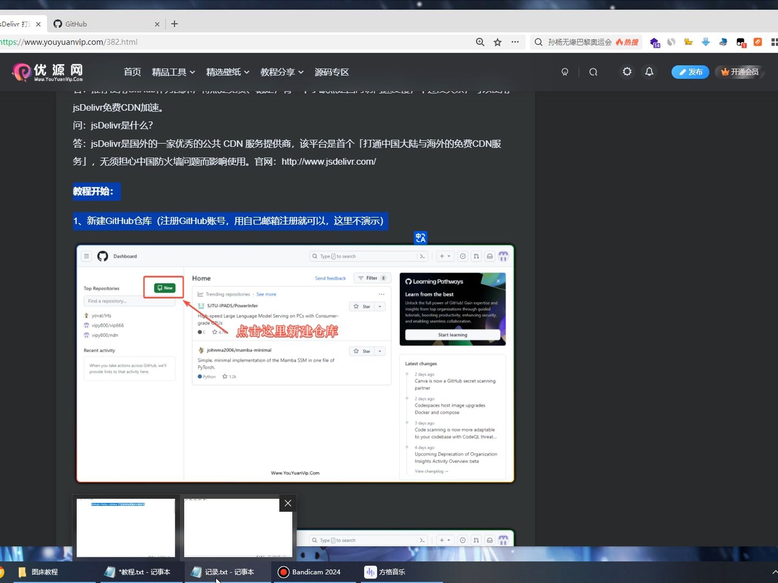778x583 pixels.
Task: Select the first Notepad preview thumbnail
Action: pos(126,527)
